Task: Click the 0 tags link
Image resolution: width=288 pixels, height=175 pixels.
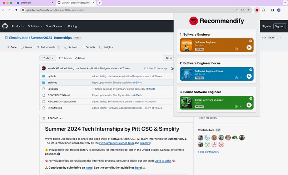Action: point(80,58)
